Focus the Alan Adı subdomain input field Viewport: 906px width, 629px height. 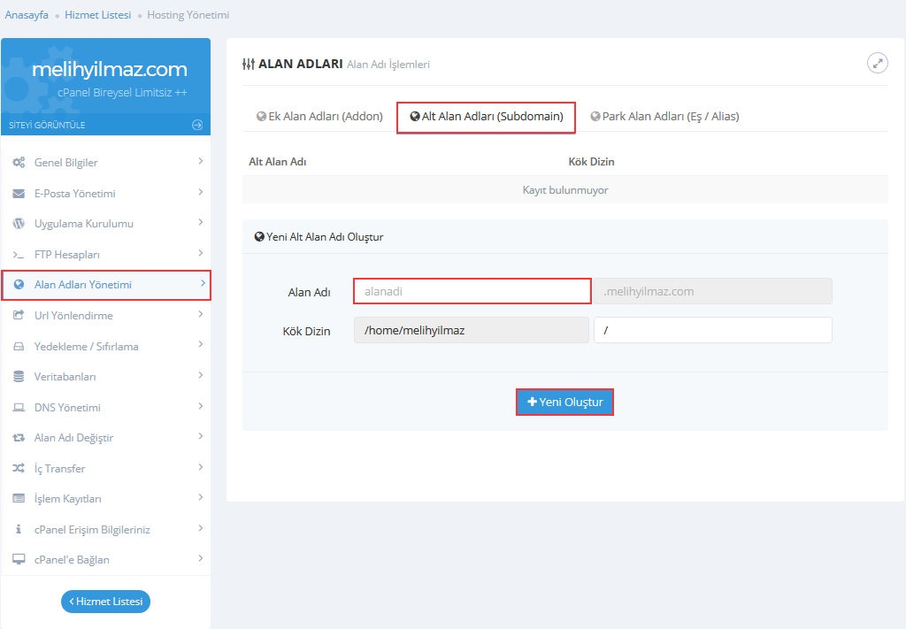pos(472,291)
